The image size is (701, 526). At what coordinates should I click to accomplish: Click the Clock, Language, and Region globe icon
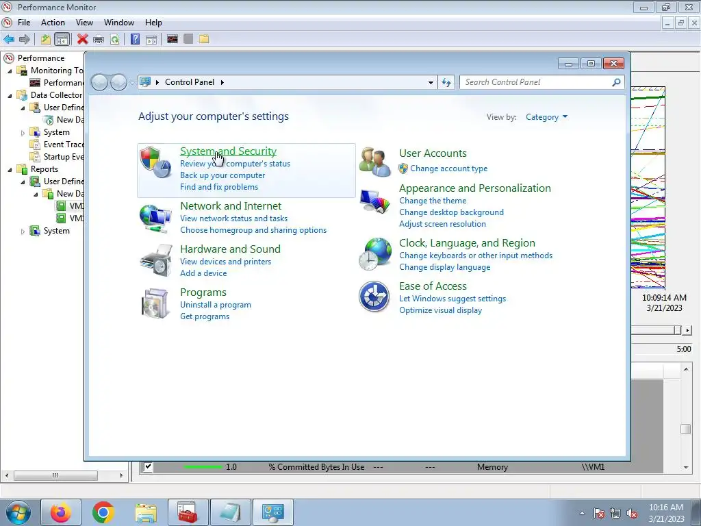pos(374,254)
